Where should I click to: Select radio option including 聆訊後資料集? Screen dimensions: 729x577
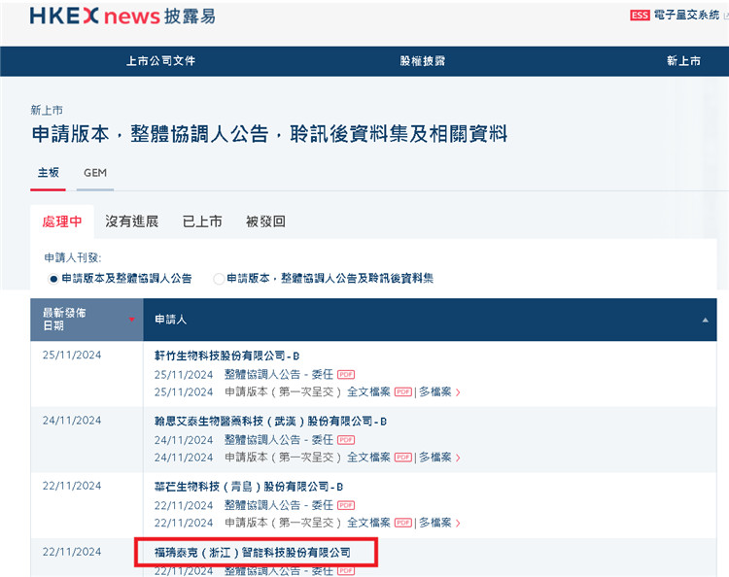click(219, 279)
